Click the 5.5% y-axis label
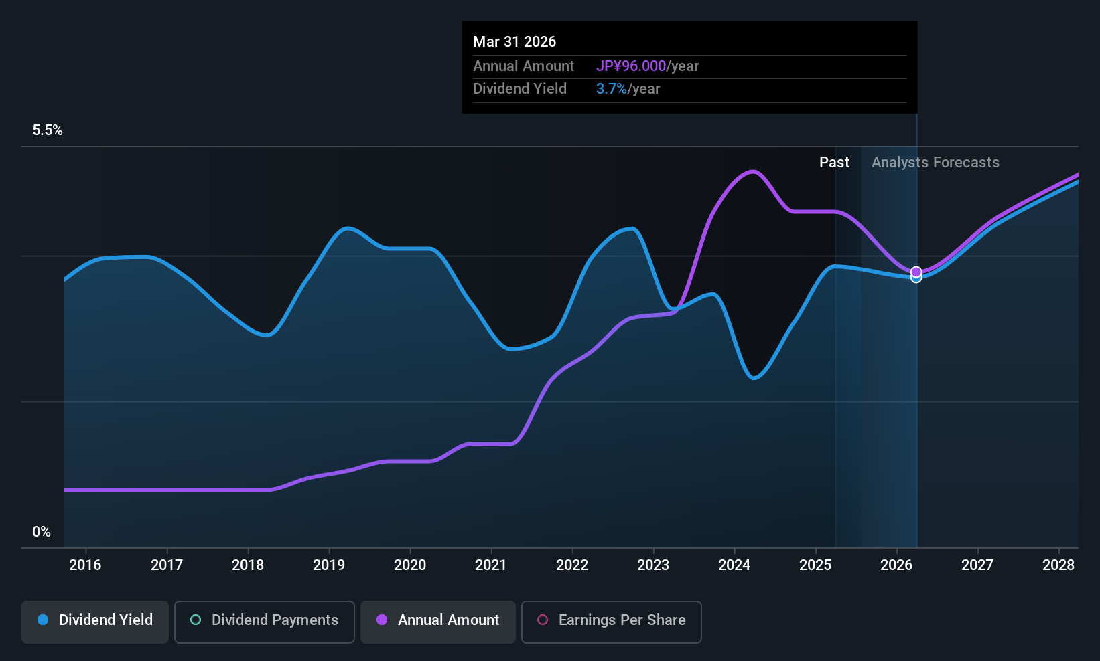The height and width of the screenshot is (661, 1100). tap(48, 130)
